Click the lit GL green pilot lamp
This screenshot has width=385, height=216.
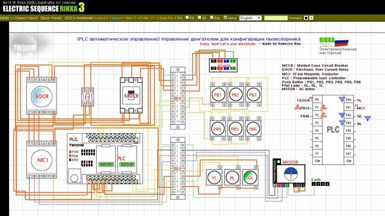(x=250, y=178)
